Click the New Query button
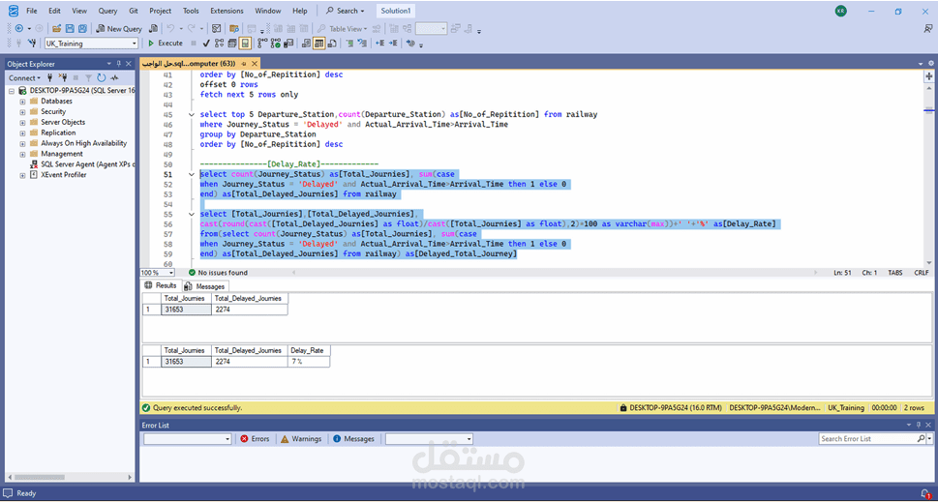The width and height of the screenshot is (938, 502). click(x=119, y=28)
